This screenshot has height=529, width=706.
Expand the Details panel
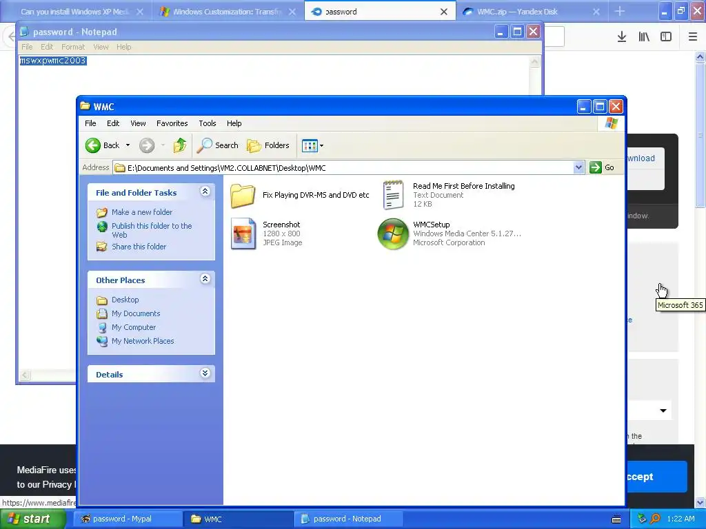tap(205, 373)
